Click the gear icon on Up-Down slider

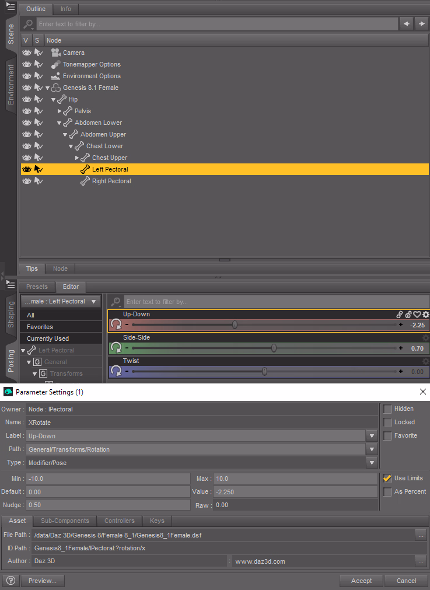pos(425,315)
